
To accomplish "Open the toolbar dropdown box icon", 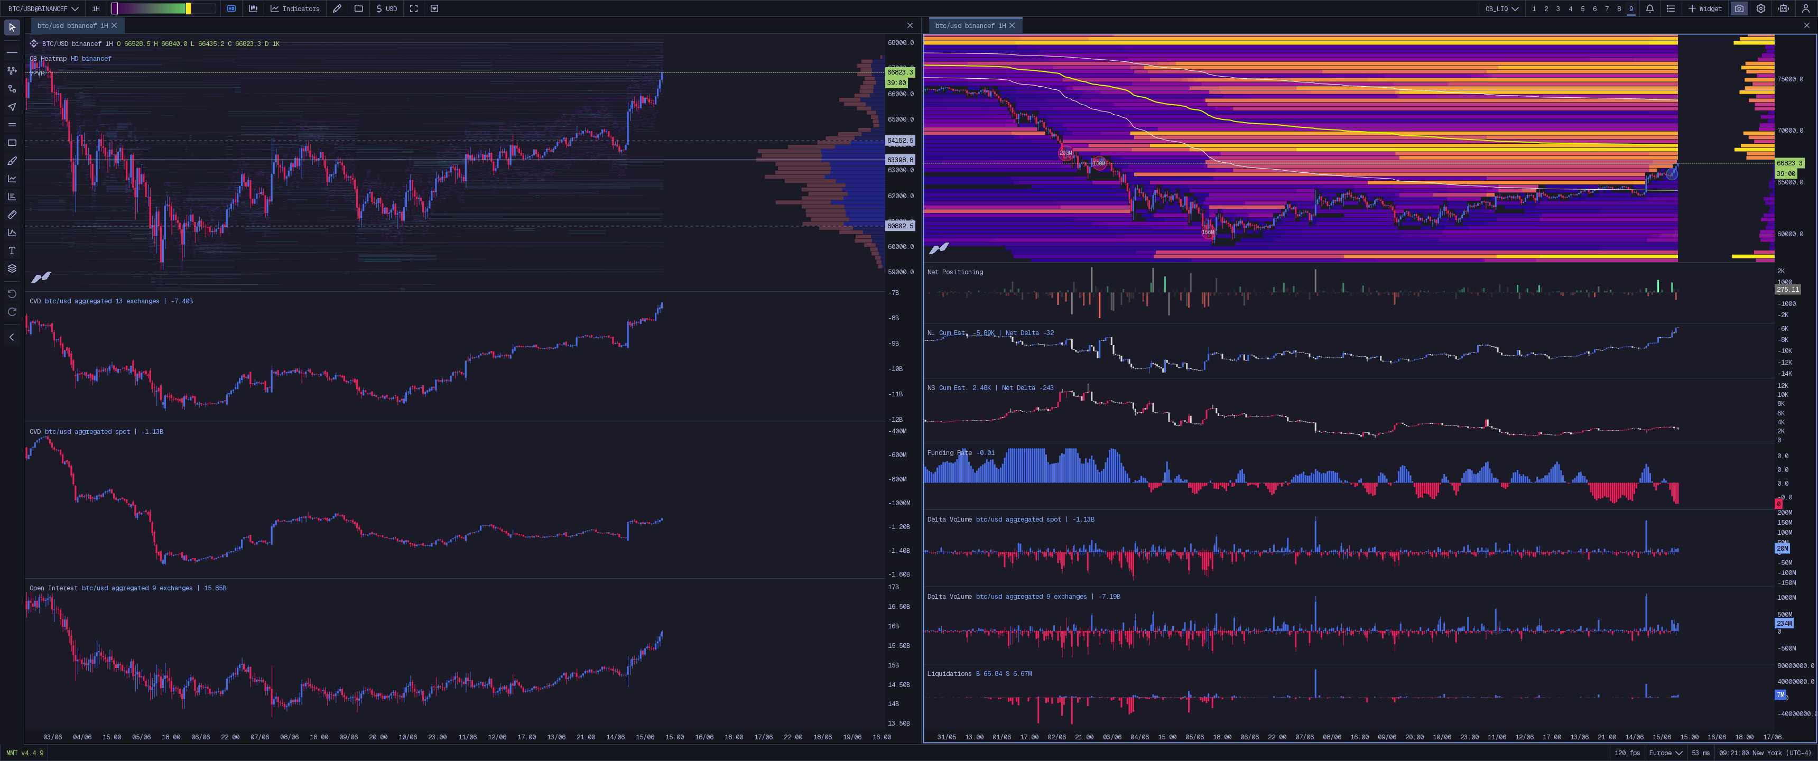I will pos(435,8).
